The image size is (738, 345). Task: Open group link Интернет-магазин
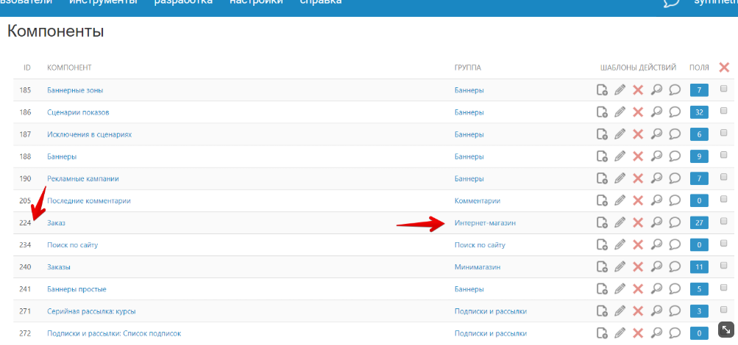[x=485, y=223]
